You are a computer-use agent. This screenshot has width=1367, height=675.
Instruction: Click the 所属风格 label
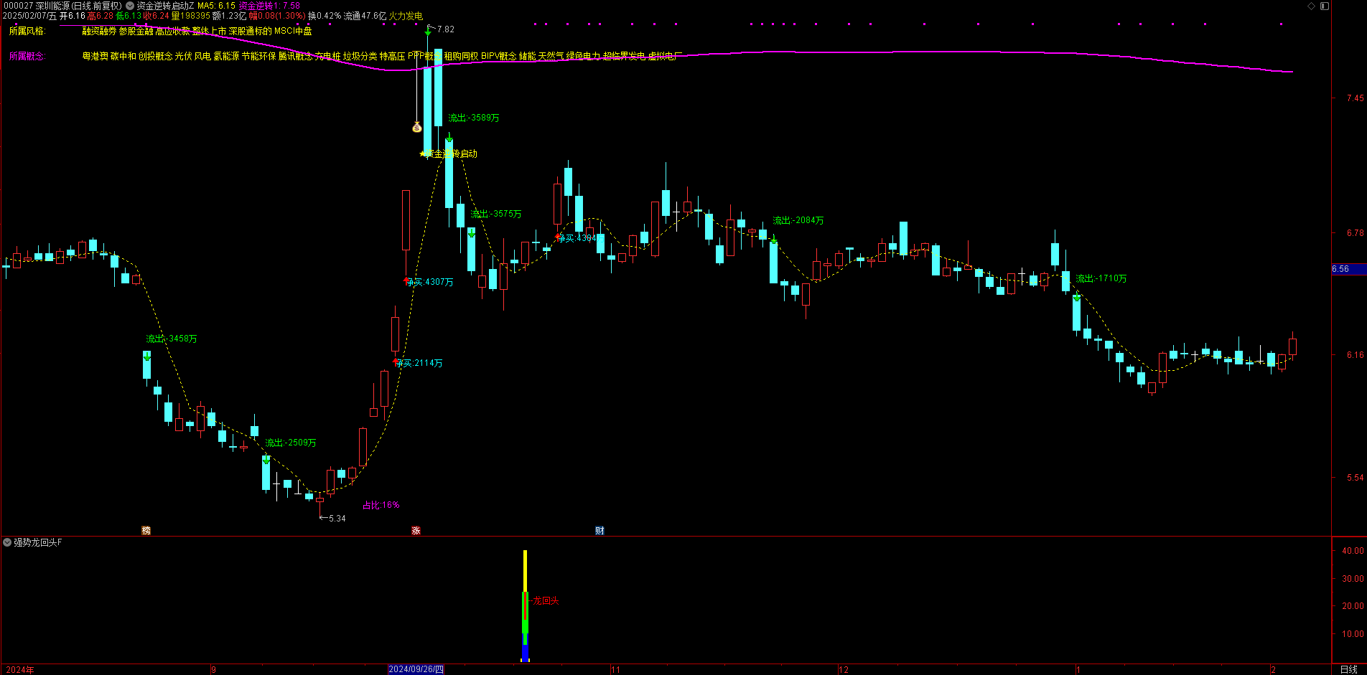(27, 31)
